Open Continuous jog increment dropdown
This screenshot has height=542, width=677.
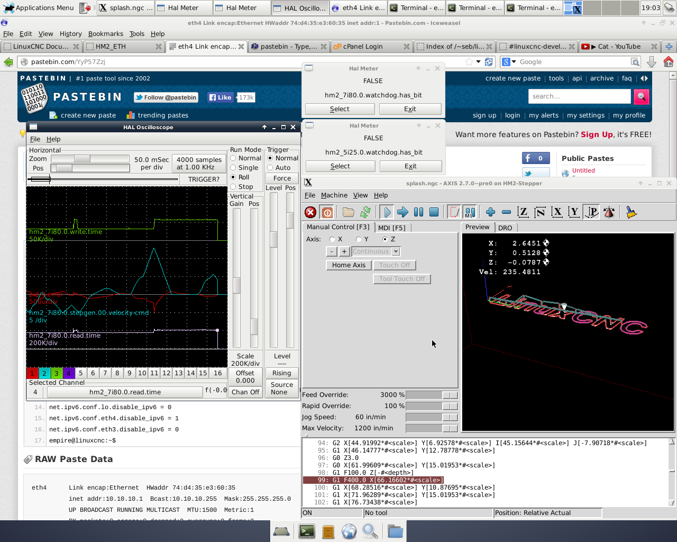point(396,251)
